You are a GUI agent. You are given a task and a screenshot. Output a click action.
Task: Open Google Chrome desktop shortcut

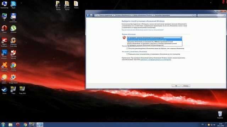point(13,67)
